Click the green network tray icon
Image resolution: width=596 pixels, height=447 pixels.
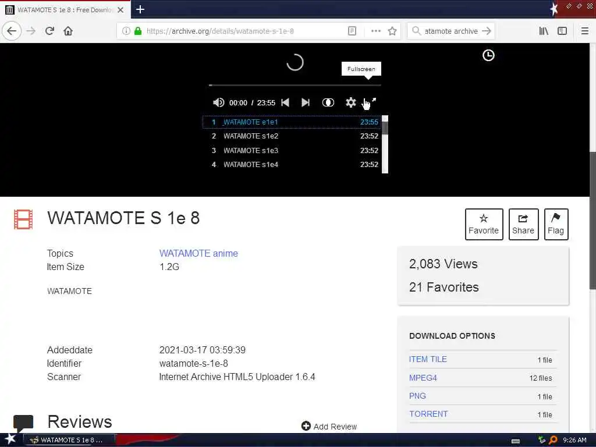click(542, 440)
